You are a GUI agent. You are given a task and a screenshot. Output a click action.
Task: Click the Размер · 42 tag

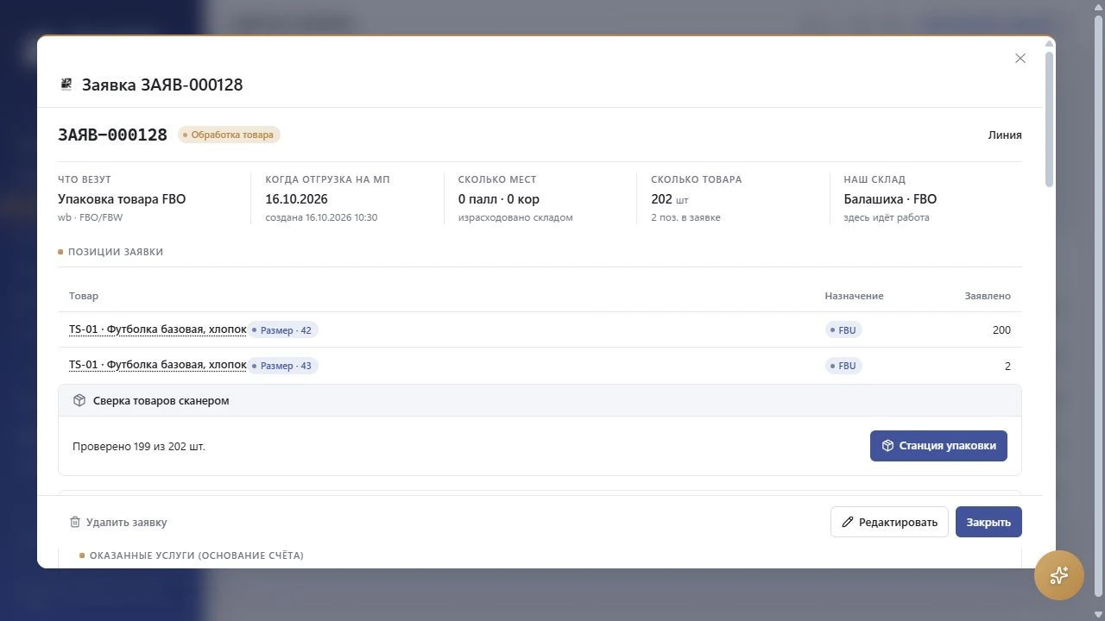[283, 329]
